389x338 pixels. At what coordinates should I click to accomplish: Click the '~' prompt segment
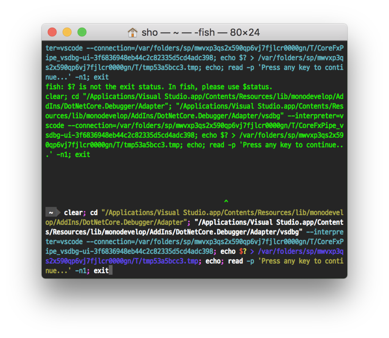[x=51, y=212]
